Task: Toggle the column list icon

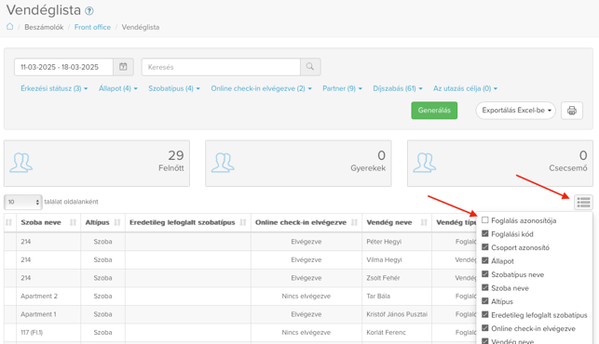Action: pos(583,202)
